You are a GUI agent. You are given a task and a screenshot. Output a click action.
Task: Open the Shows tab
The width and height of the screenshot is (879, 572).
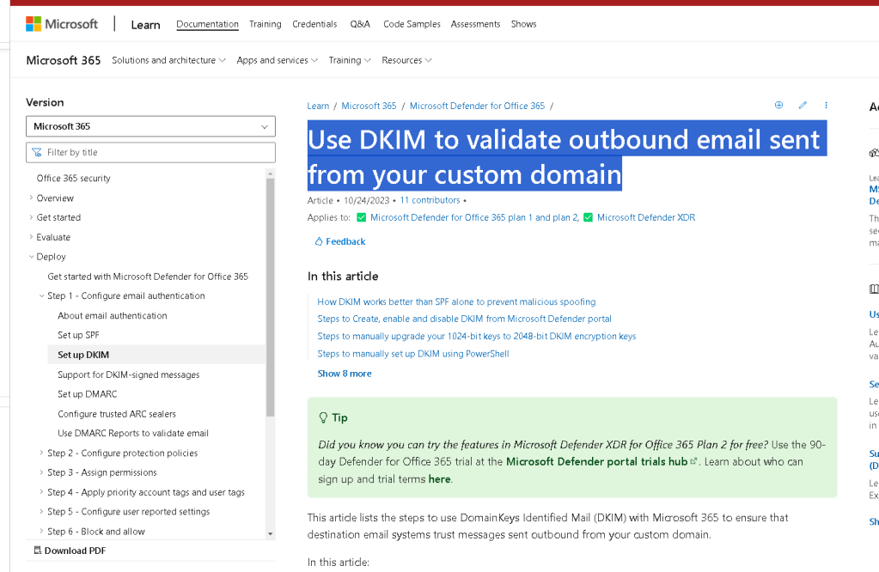(523, 24)
